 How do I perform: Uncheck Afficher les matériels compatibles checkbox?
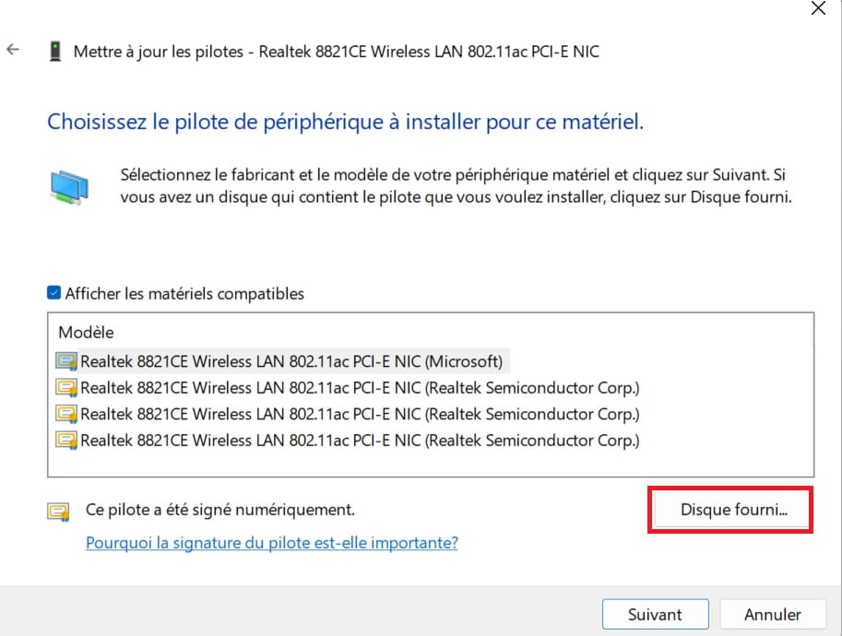pos(53,292)
